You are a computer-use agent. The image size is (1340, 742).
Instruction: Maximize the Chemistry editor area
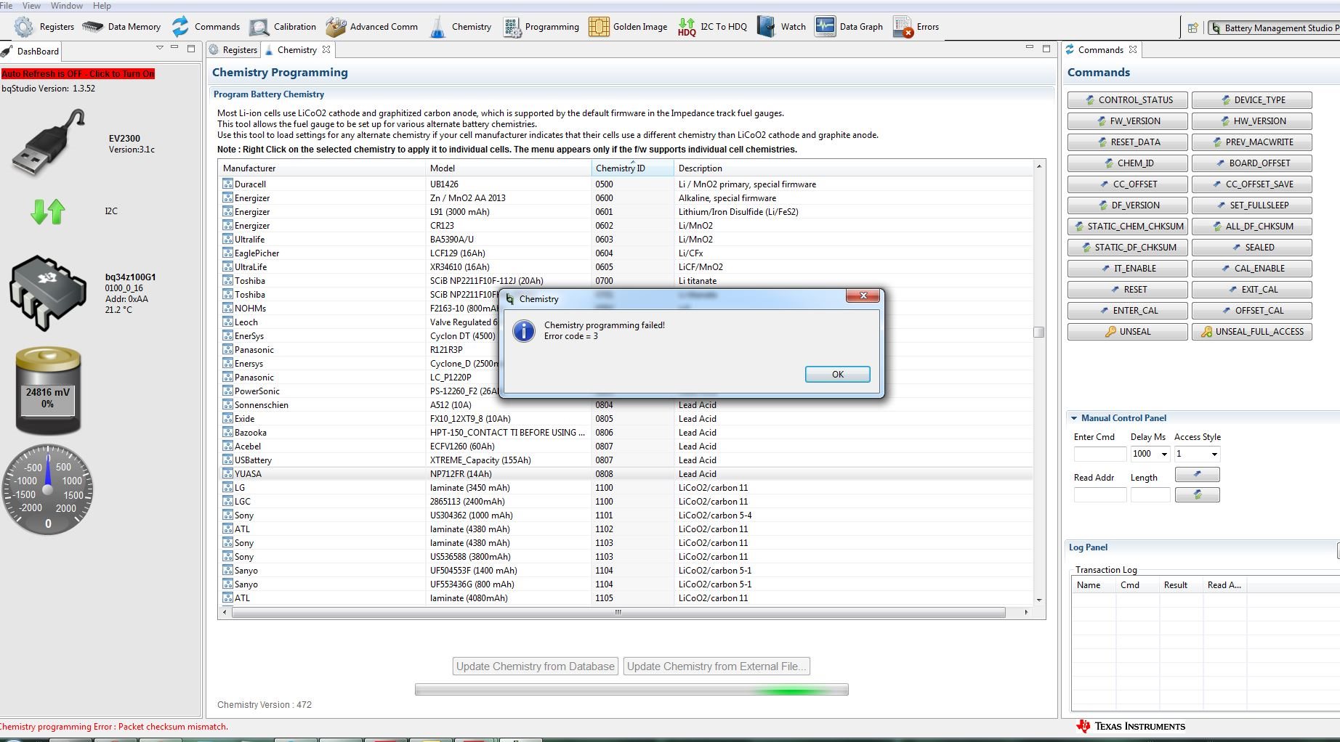click(x=1046, y=49)
